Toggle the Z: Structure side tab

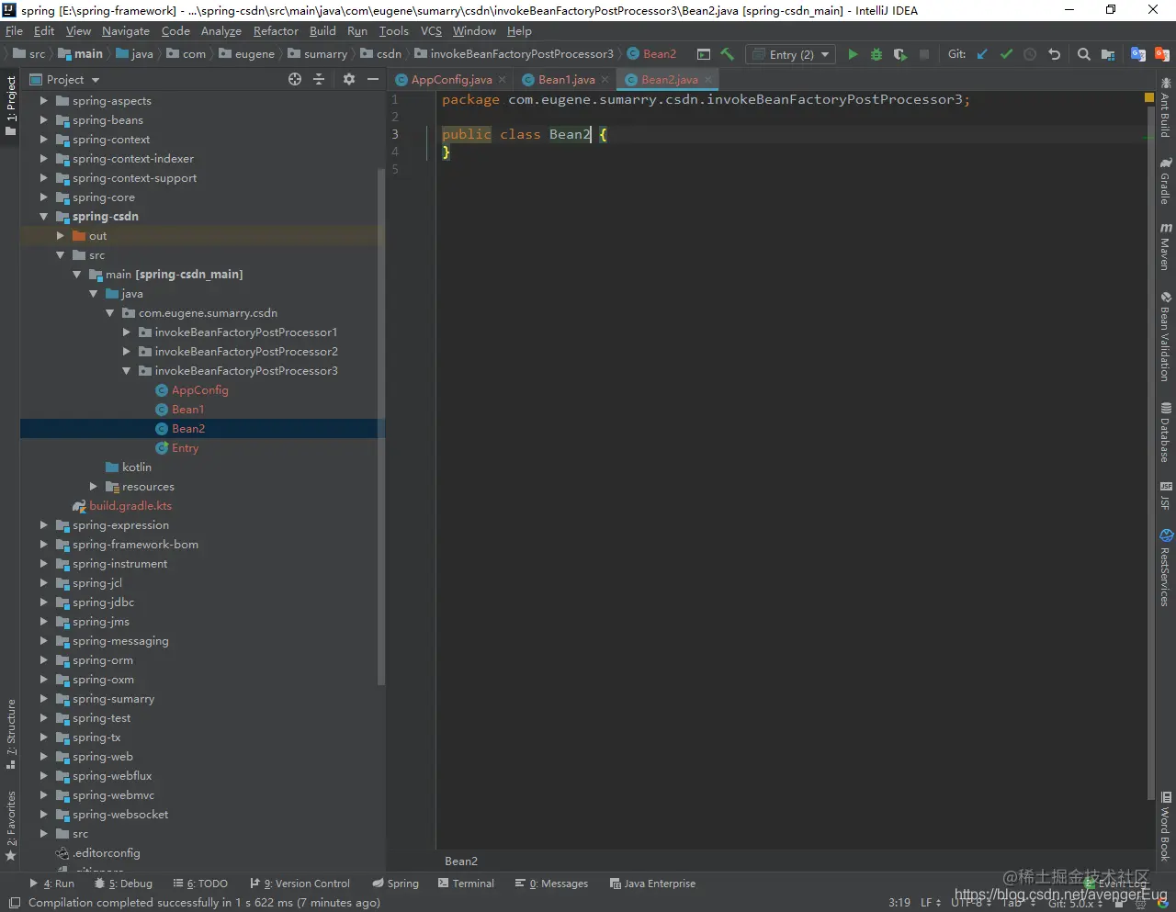coord(10,734)
